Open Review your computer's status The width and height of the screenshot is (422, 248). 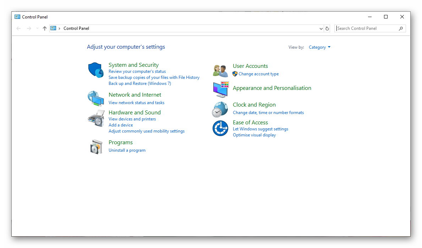click(x=137, y=71)
